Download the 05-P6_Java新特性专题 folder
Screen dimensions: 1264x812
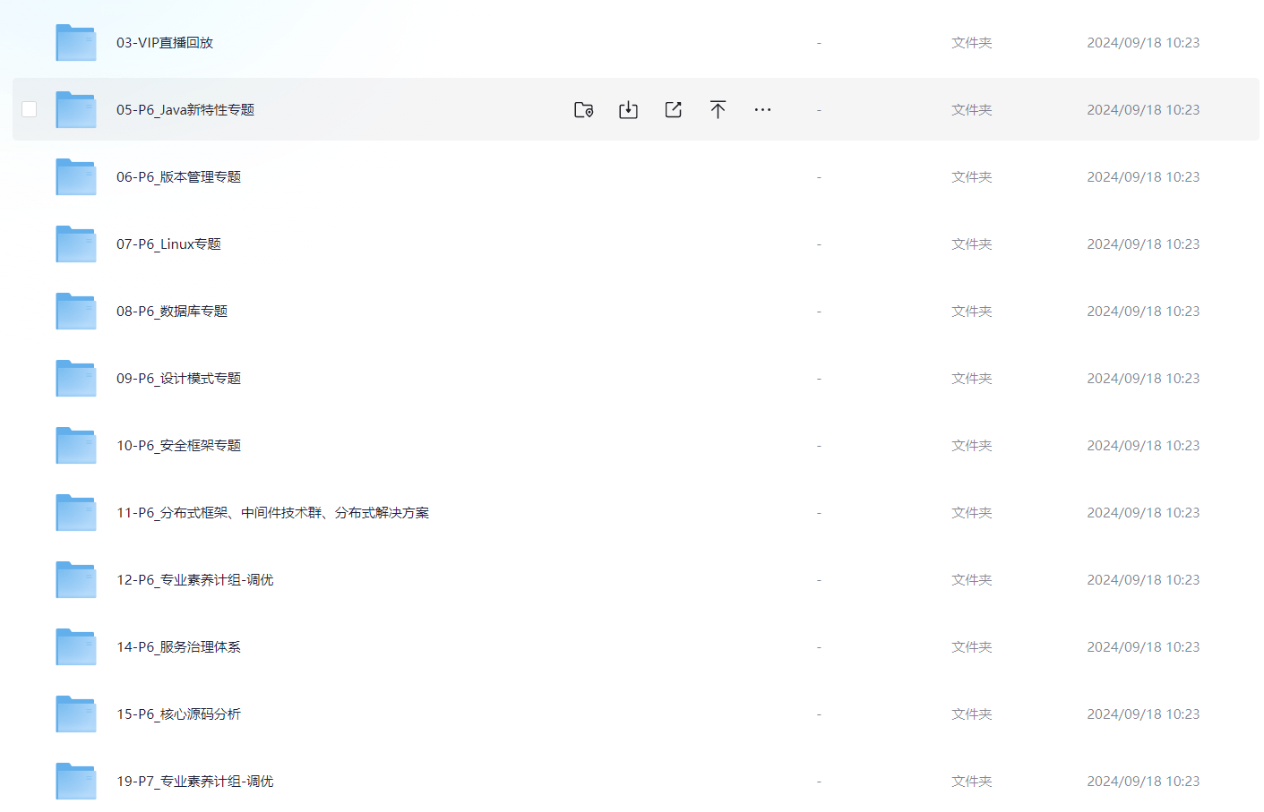628,110
